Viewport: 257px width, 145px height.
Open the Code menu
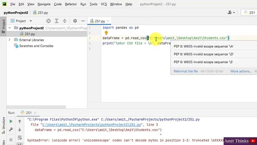click(58, 4)
